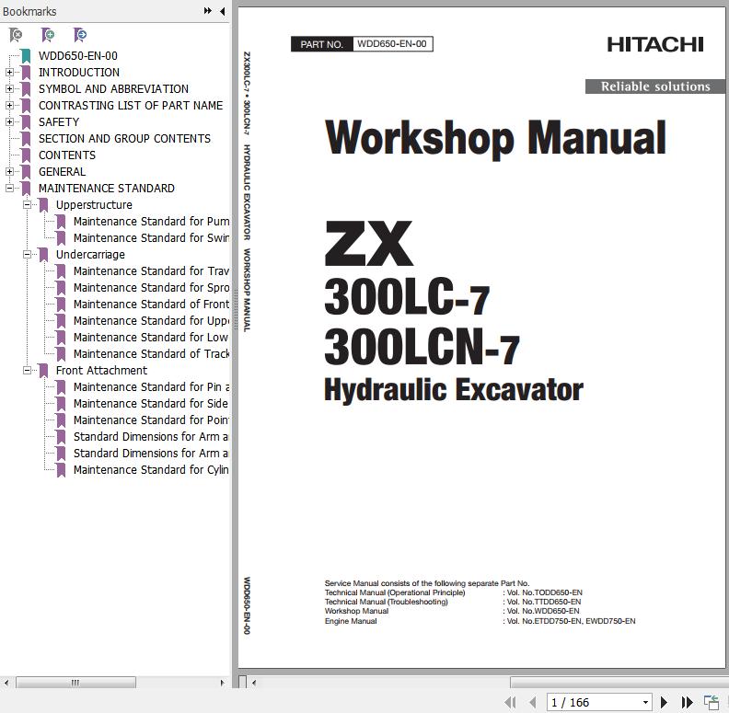This screenshot has width=729, height=713.
Task: Open Maintenance Standard for Travel bookmark
Action: pyautogui.click(x=151, y=271)
